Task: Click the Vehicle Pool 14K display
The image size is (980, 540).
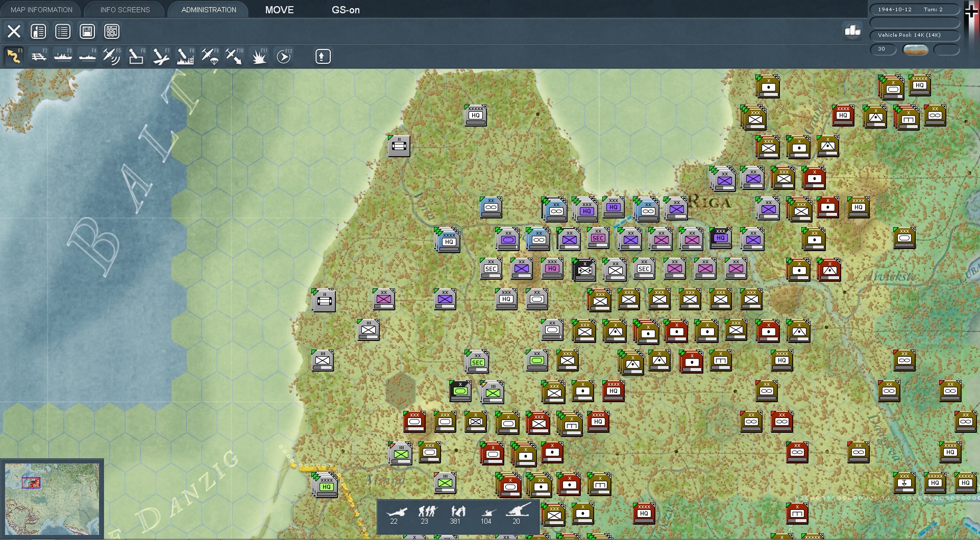Action: [913, 35]
